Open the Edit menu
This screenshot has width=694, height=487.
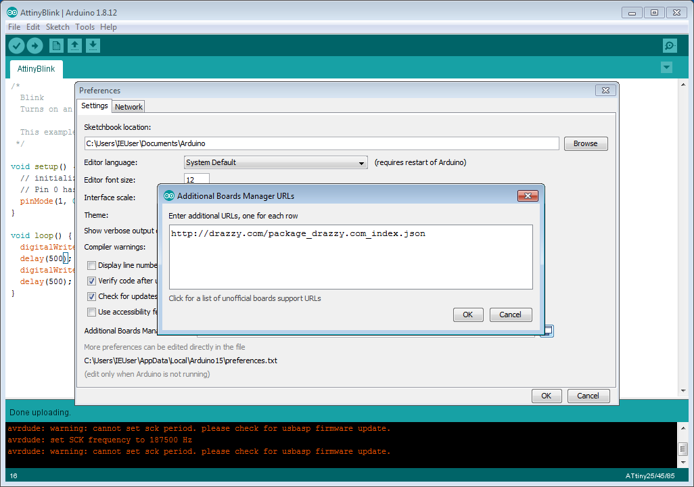32,27
